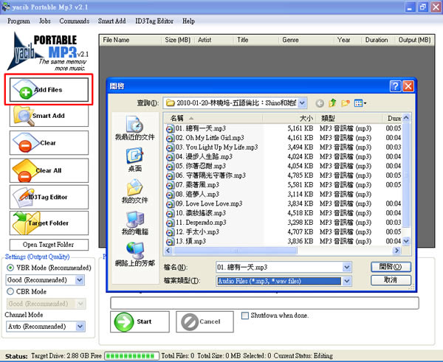Open the Program menu
443x362 pixels.
(18, 21)
